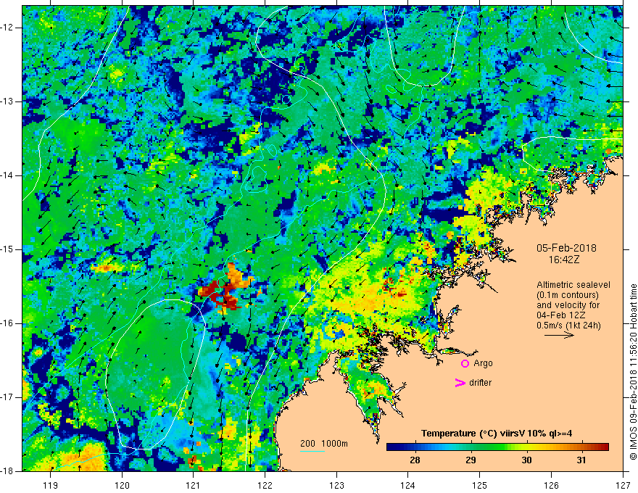Click longitude axis label 124
Viewport: 638px width, 493px height.
click(x=407, y=485)
